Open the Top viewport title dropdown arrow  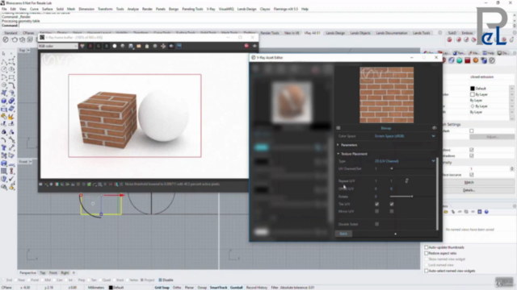[28, 50]
